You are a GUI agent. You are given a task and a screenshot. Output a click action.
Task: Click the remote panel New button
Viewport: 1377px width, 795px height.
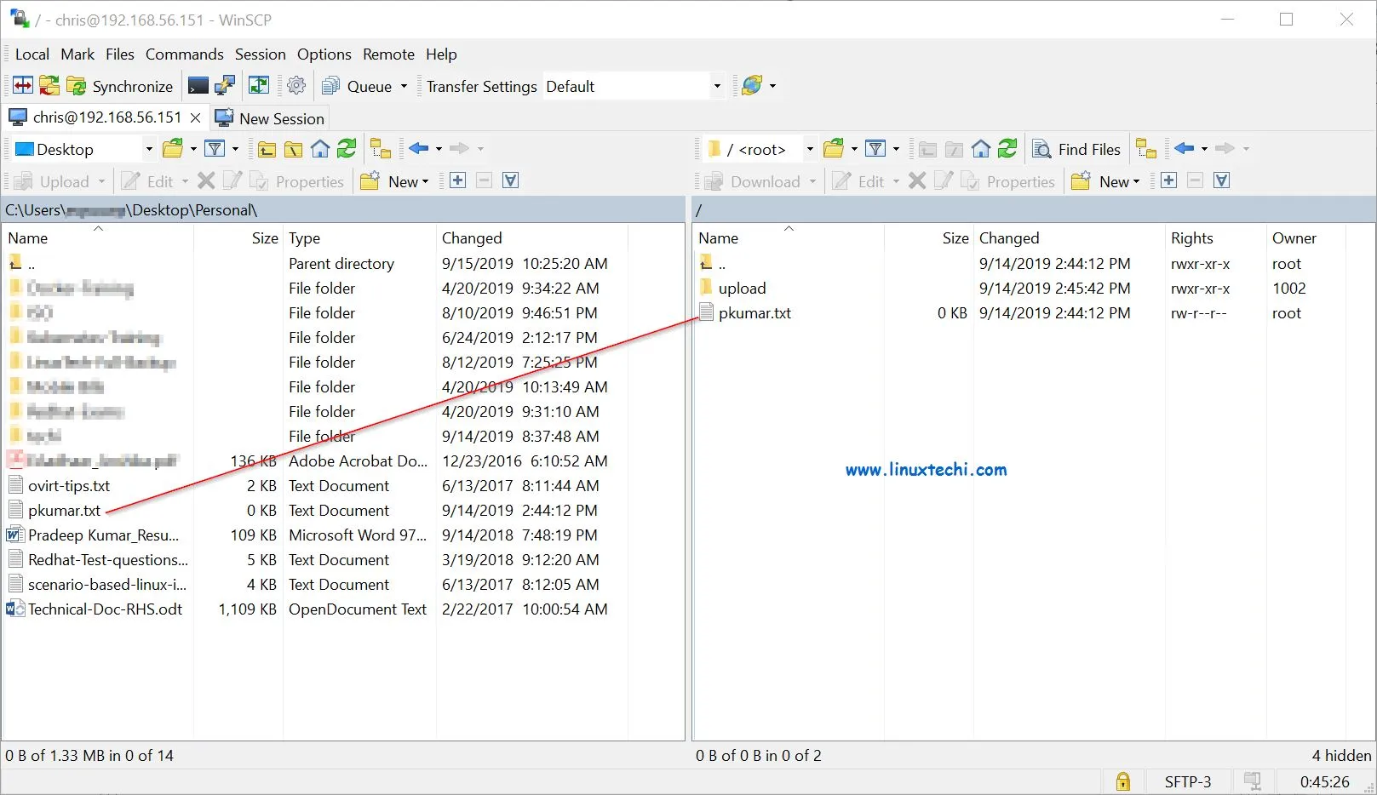pos(1106,181)
